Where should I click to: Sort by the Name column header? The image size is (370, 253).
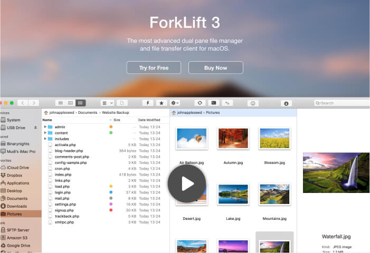(47, 120)
